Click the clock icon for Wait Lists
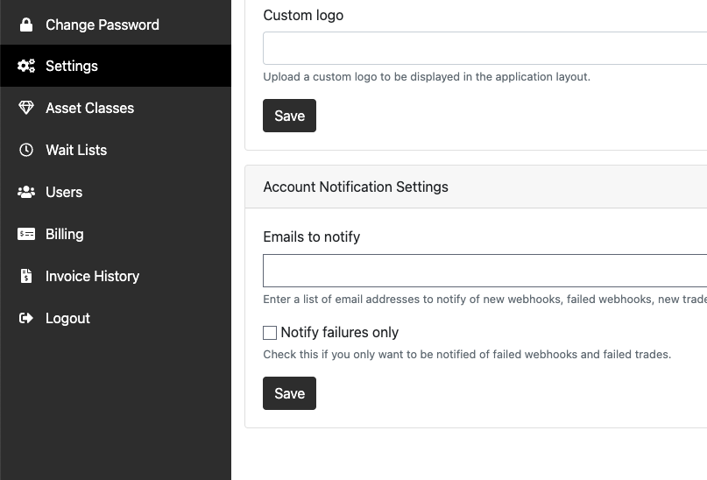The height and width of the screenshot is (480, 707). click(x=26, y=151)
